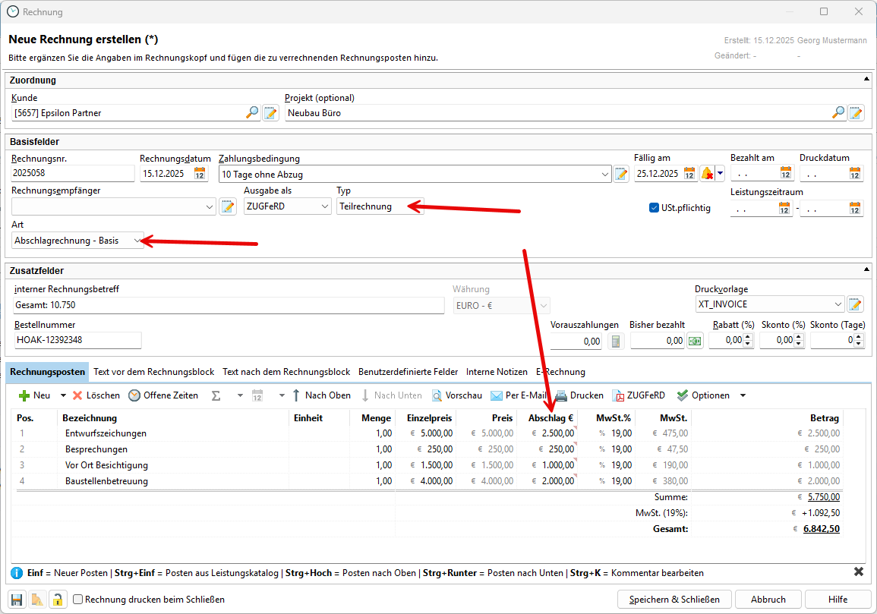Open the Druckvorlage XT_INVOICE dropdown
The image size is (877, 614).
(x=838, y=304)
